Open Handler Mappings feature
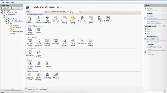167x93 pixels. pos(39,77)
